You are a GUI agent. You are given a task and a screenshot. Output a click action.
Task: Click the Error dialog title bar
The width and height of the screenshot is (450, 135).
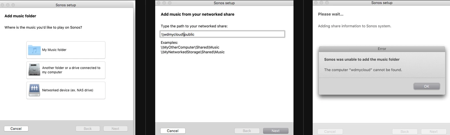(382, 49)
